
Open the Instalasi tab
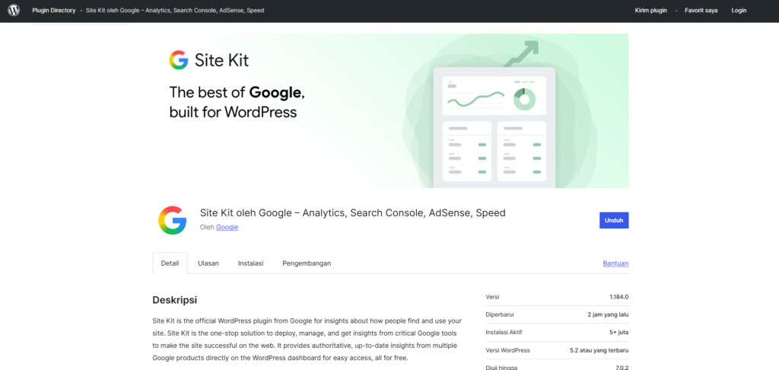250,263
